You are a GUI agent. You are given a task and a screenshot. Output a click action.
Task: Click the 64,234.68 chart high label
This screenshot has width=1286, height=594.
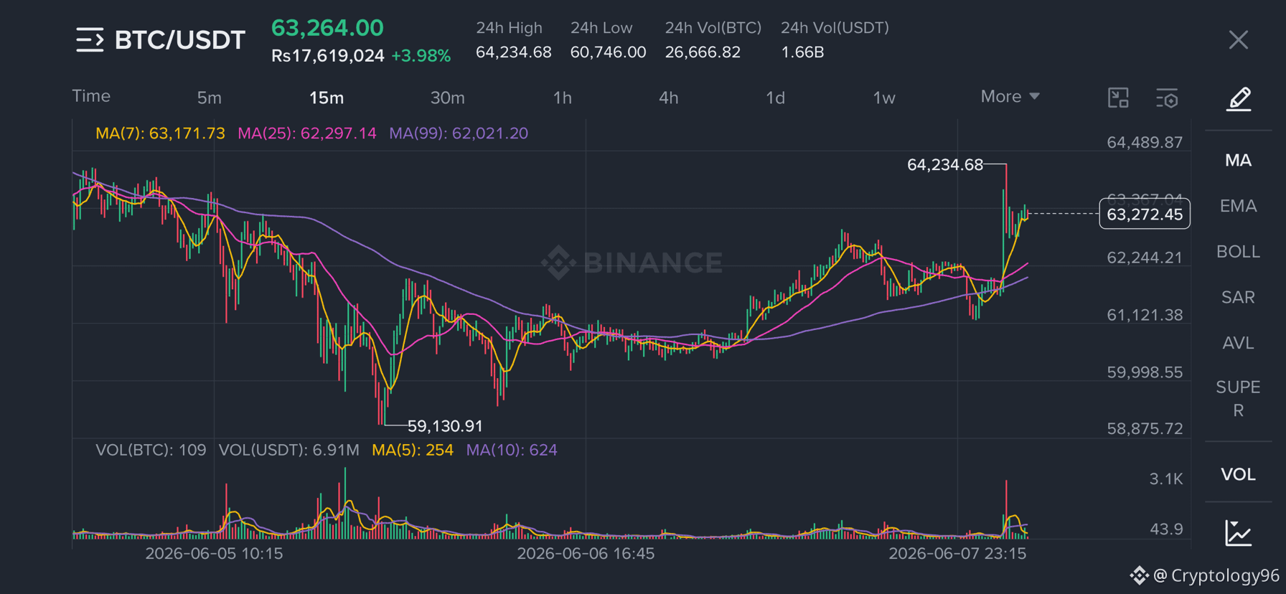[945, 165]
